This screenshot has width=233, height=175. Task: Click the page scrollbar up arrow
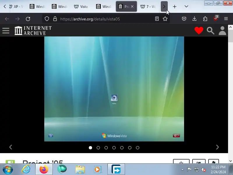pos(230,27)
